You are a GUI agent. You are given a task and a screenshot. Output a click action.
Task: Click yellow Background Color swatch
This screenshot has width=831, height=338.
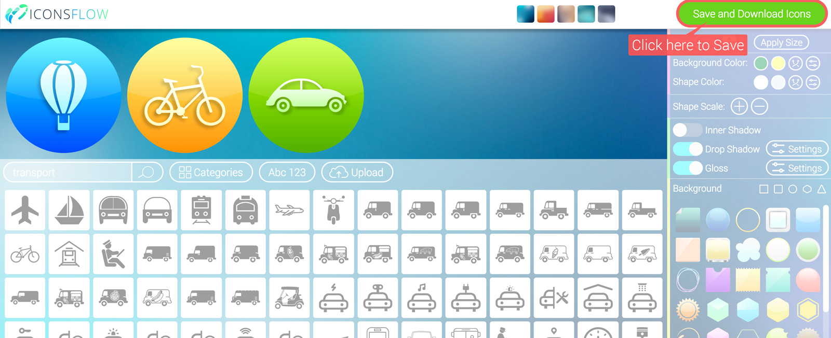tap(778, 63)
